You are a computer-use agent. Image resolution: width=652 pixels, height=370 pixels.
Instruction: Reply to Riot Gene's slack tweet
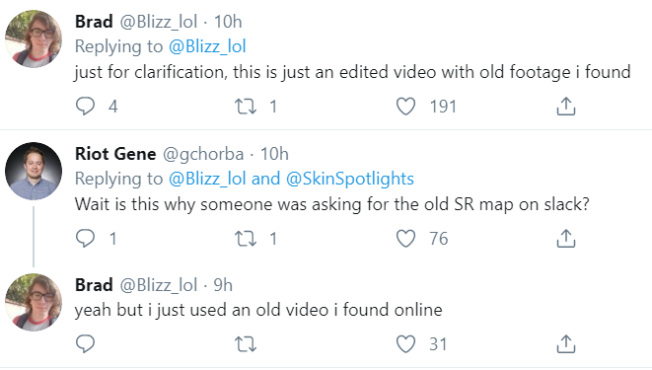click(85, 239)
